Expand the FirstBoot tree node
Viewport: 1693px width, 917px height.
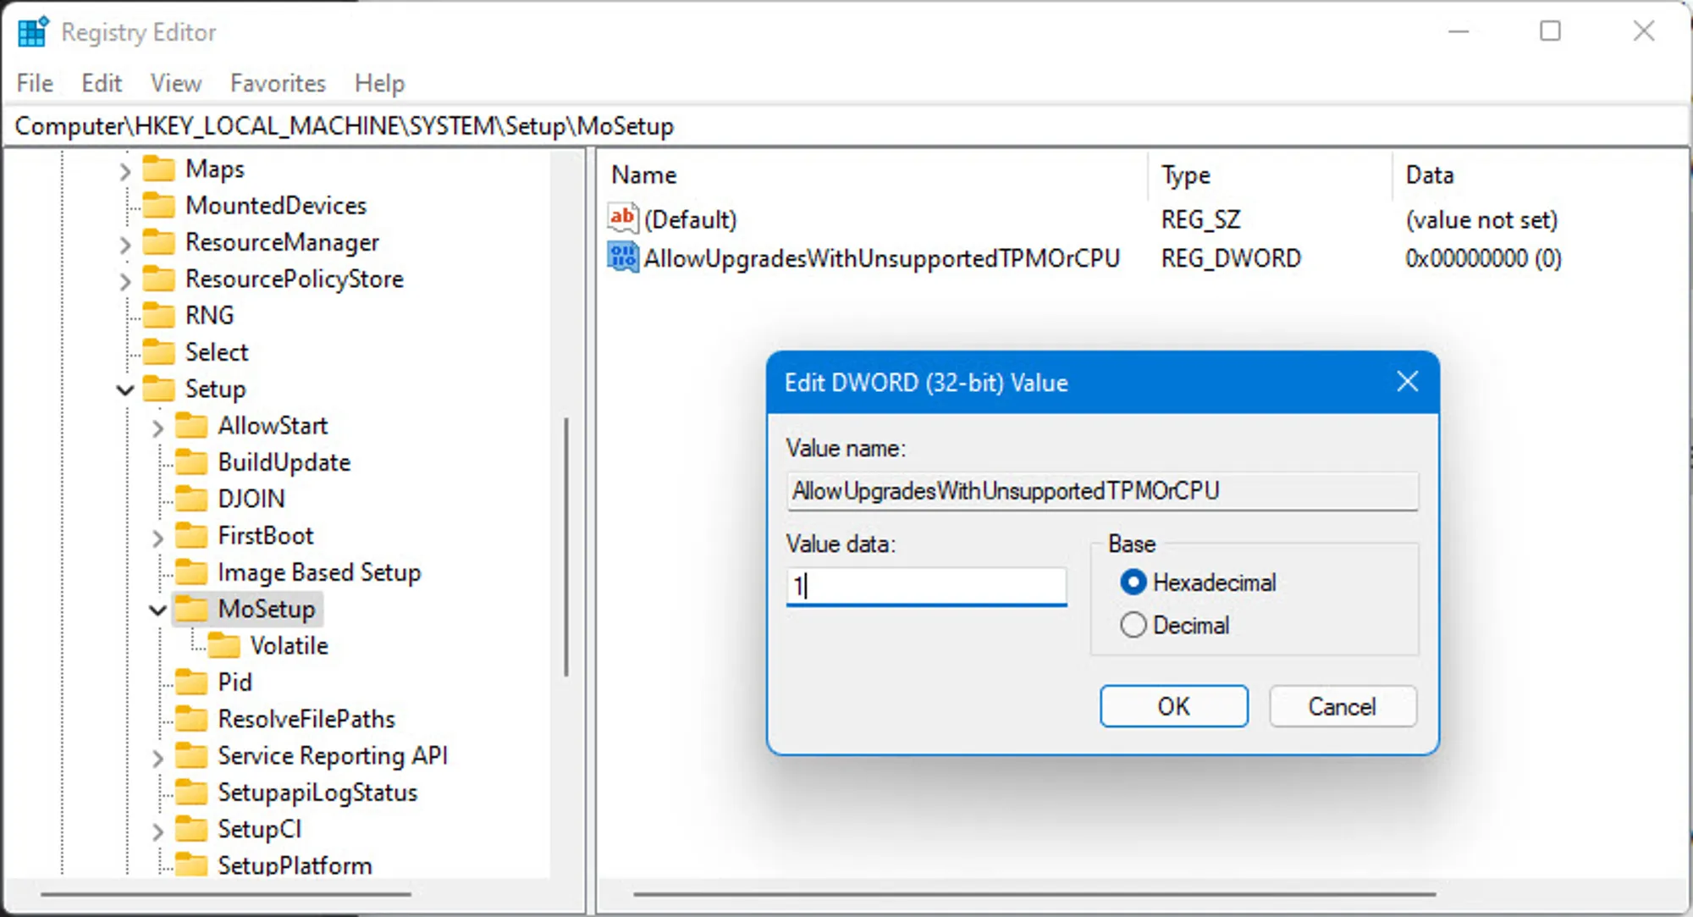[x=157, y=537]
